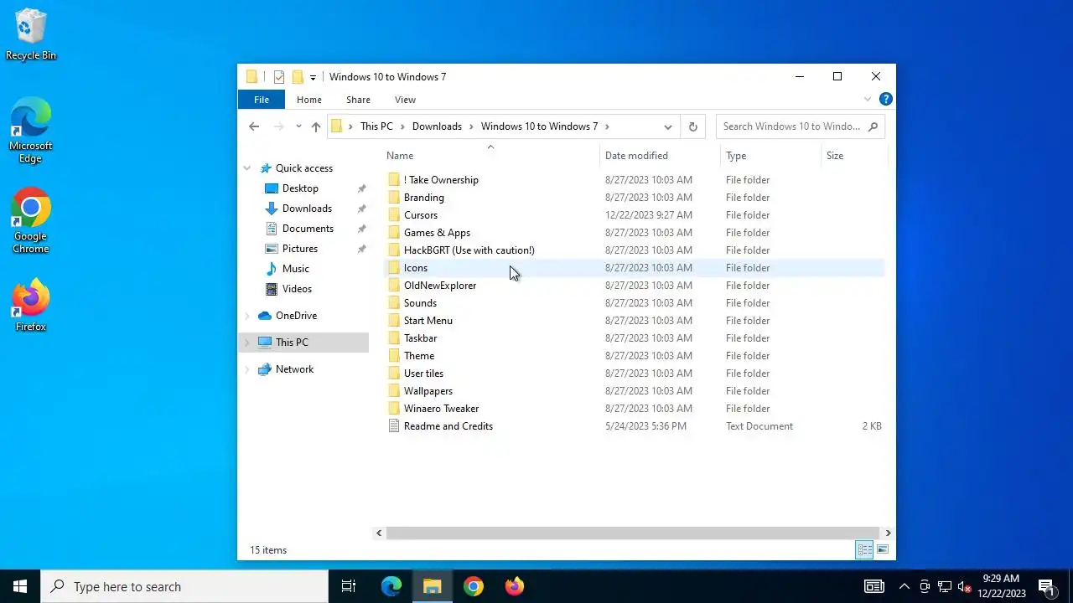
Task: Collapse the Quick access tree node
Action: coord(247,168)
